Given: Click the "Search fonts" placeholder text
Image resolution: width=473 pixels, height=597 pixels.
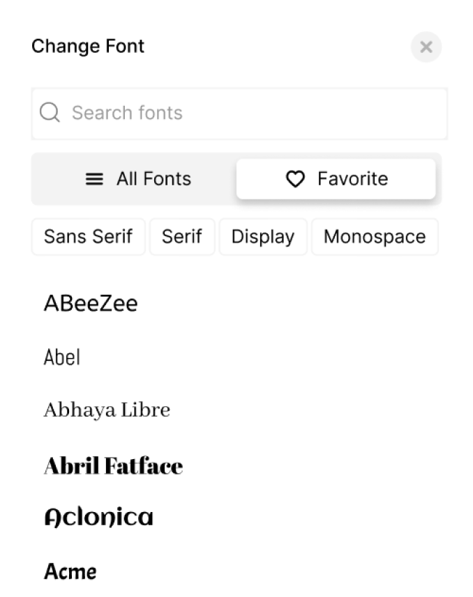Looking at the screenshot, I should coord(127,113).
